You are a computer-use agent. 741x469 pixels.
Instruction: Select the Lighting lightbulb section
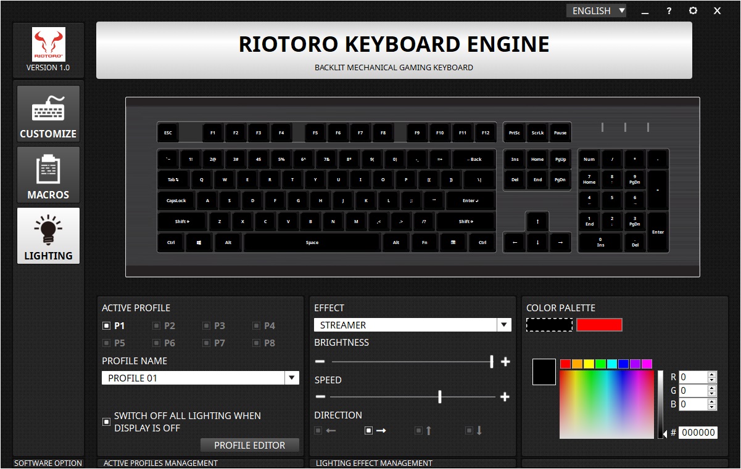click(48, 236)
